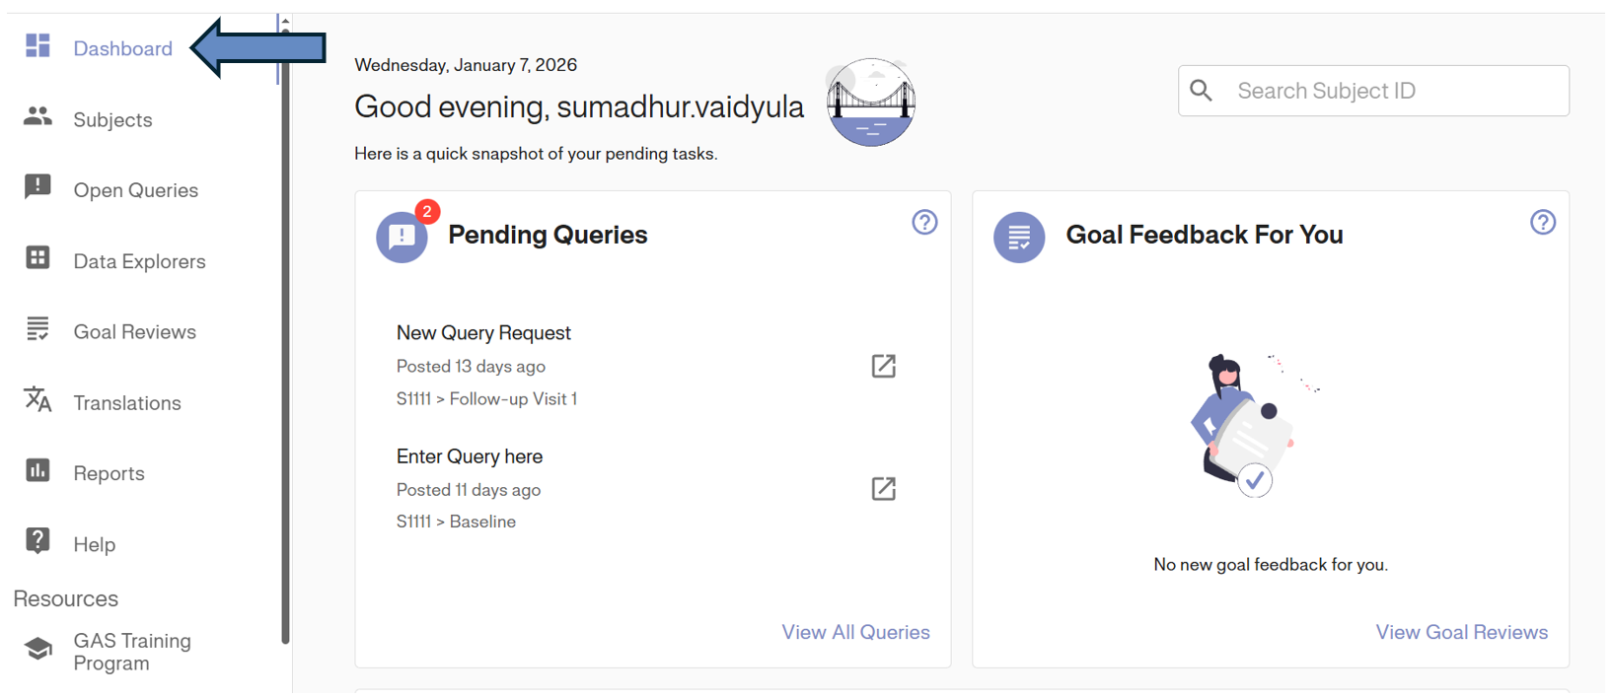Click the Goal Reviews checklist icon

coord(37,328)
